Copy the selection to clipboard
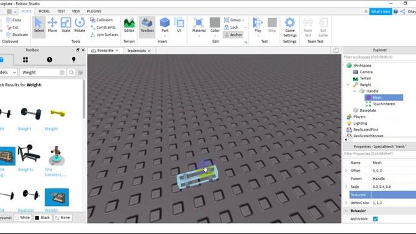 14,20
